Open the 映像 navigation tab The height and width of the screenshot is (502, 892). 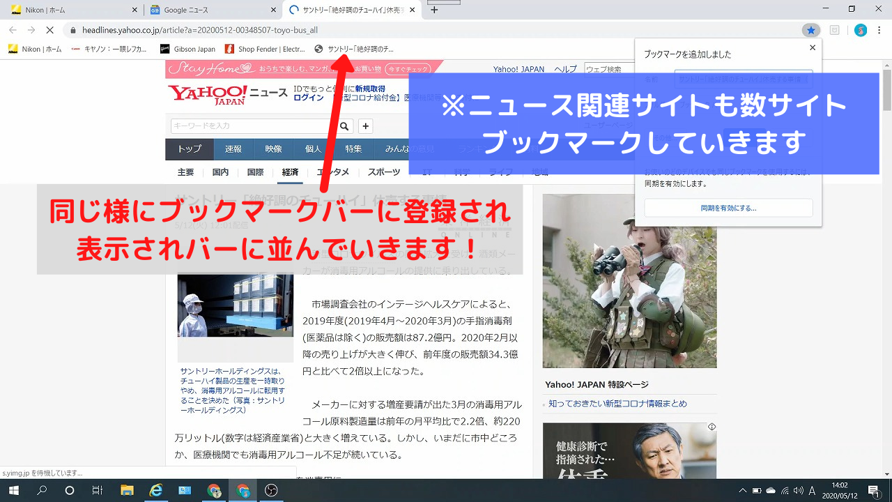pos(273,149)
